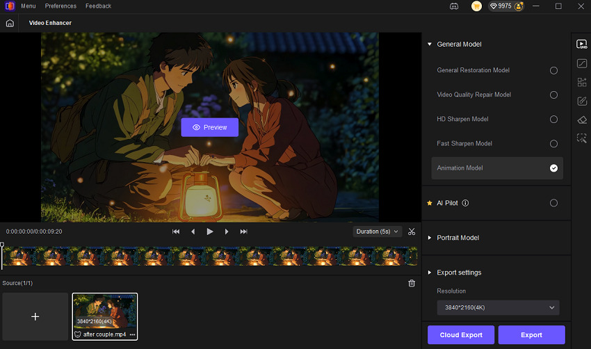Click the purple Preview button
Image resolution: width=591 pixels, height=349 pixels.
click(x=209, y=127)
